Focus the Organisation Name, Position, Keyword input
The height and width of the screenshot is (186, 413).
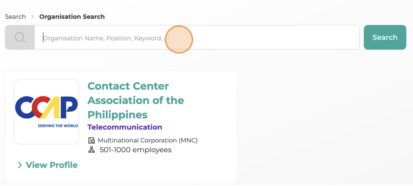197,38
